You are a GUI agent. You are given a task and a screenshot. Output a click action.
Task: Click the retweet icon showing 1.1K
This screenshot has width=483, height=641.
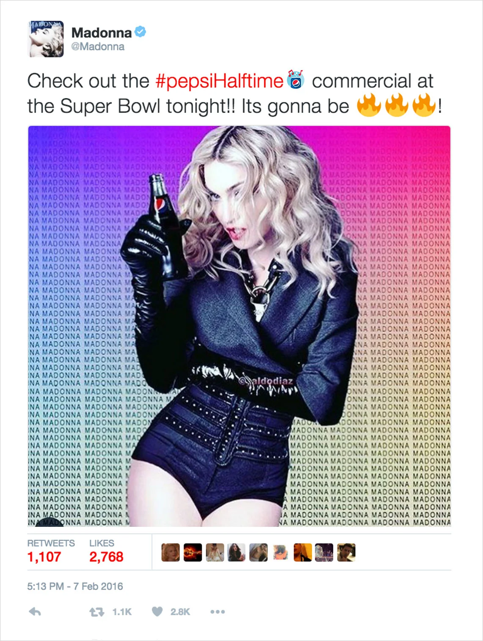tap(97, 612)
